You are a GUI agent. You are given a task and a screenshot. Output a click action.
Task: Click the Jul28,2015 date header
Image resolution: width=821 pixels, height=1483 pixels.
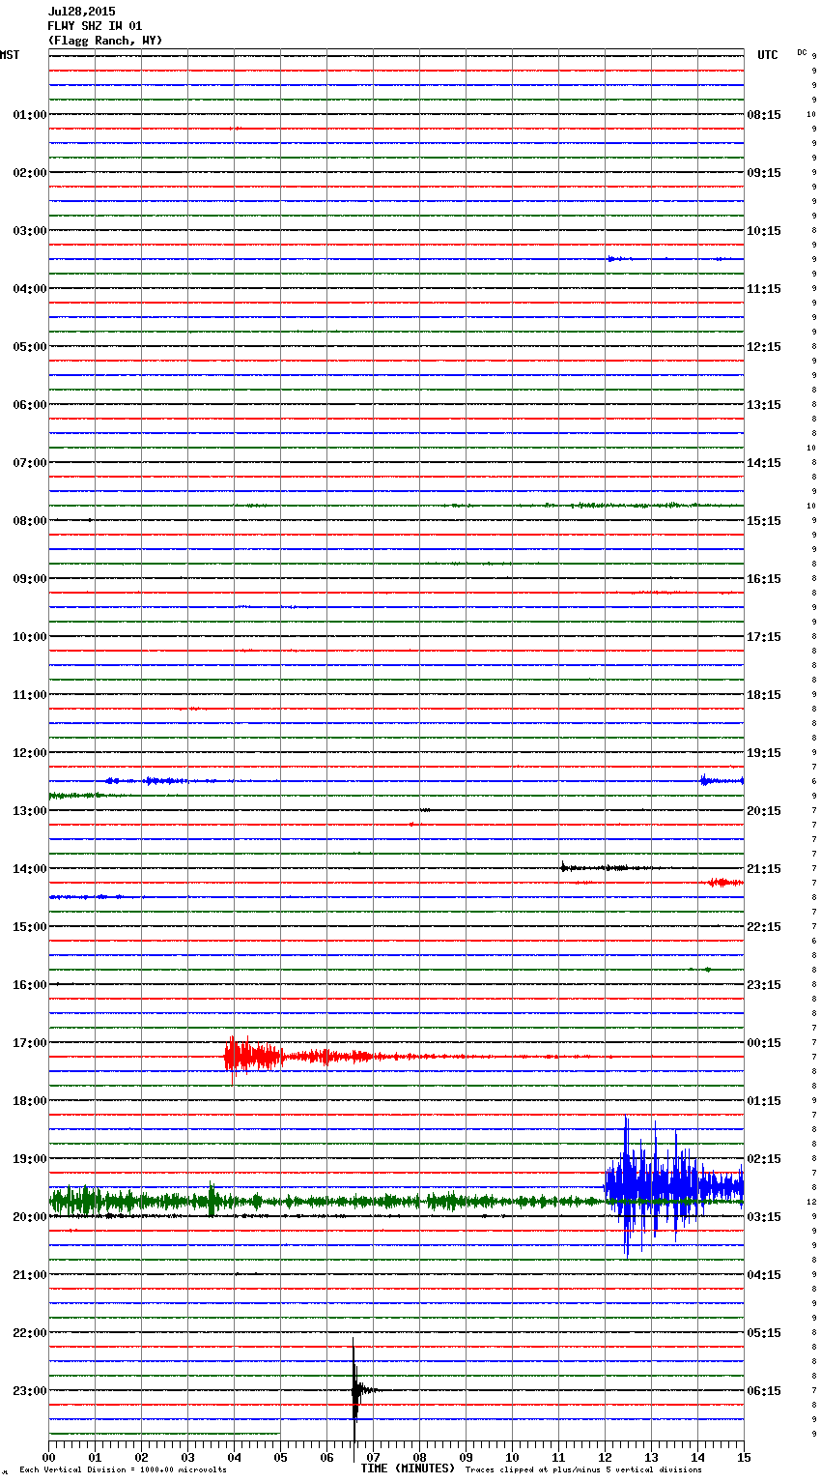click(x=81, y=12)
